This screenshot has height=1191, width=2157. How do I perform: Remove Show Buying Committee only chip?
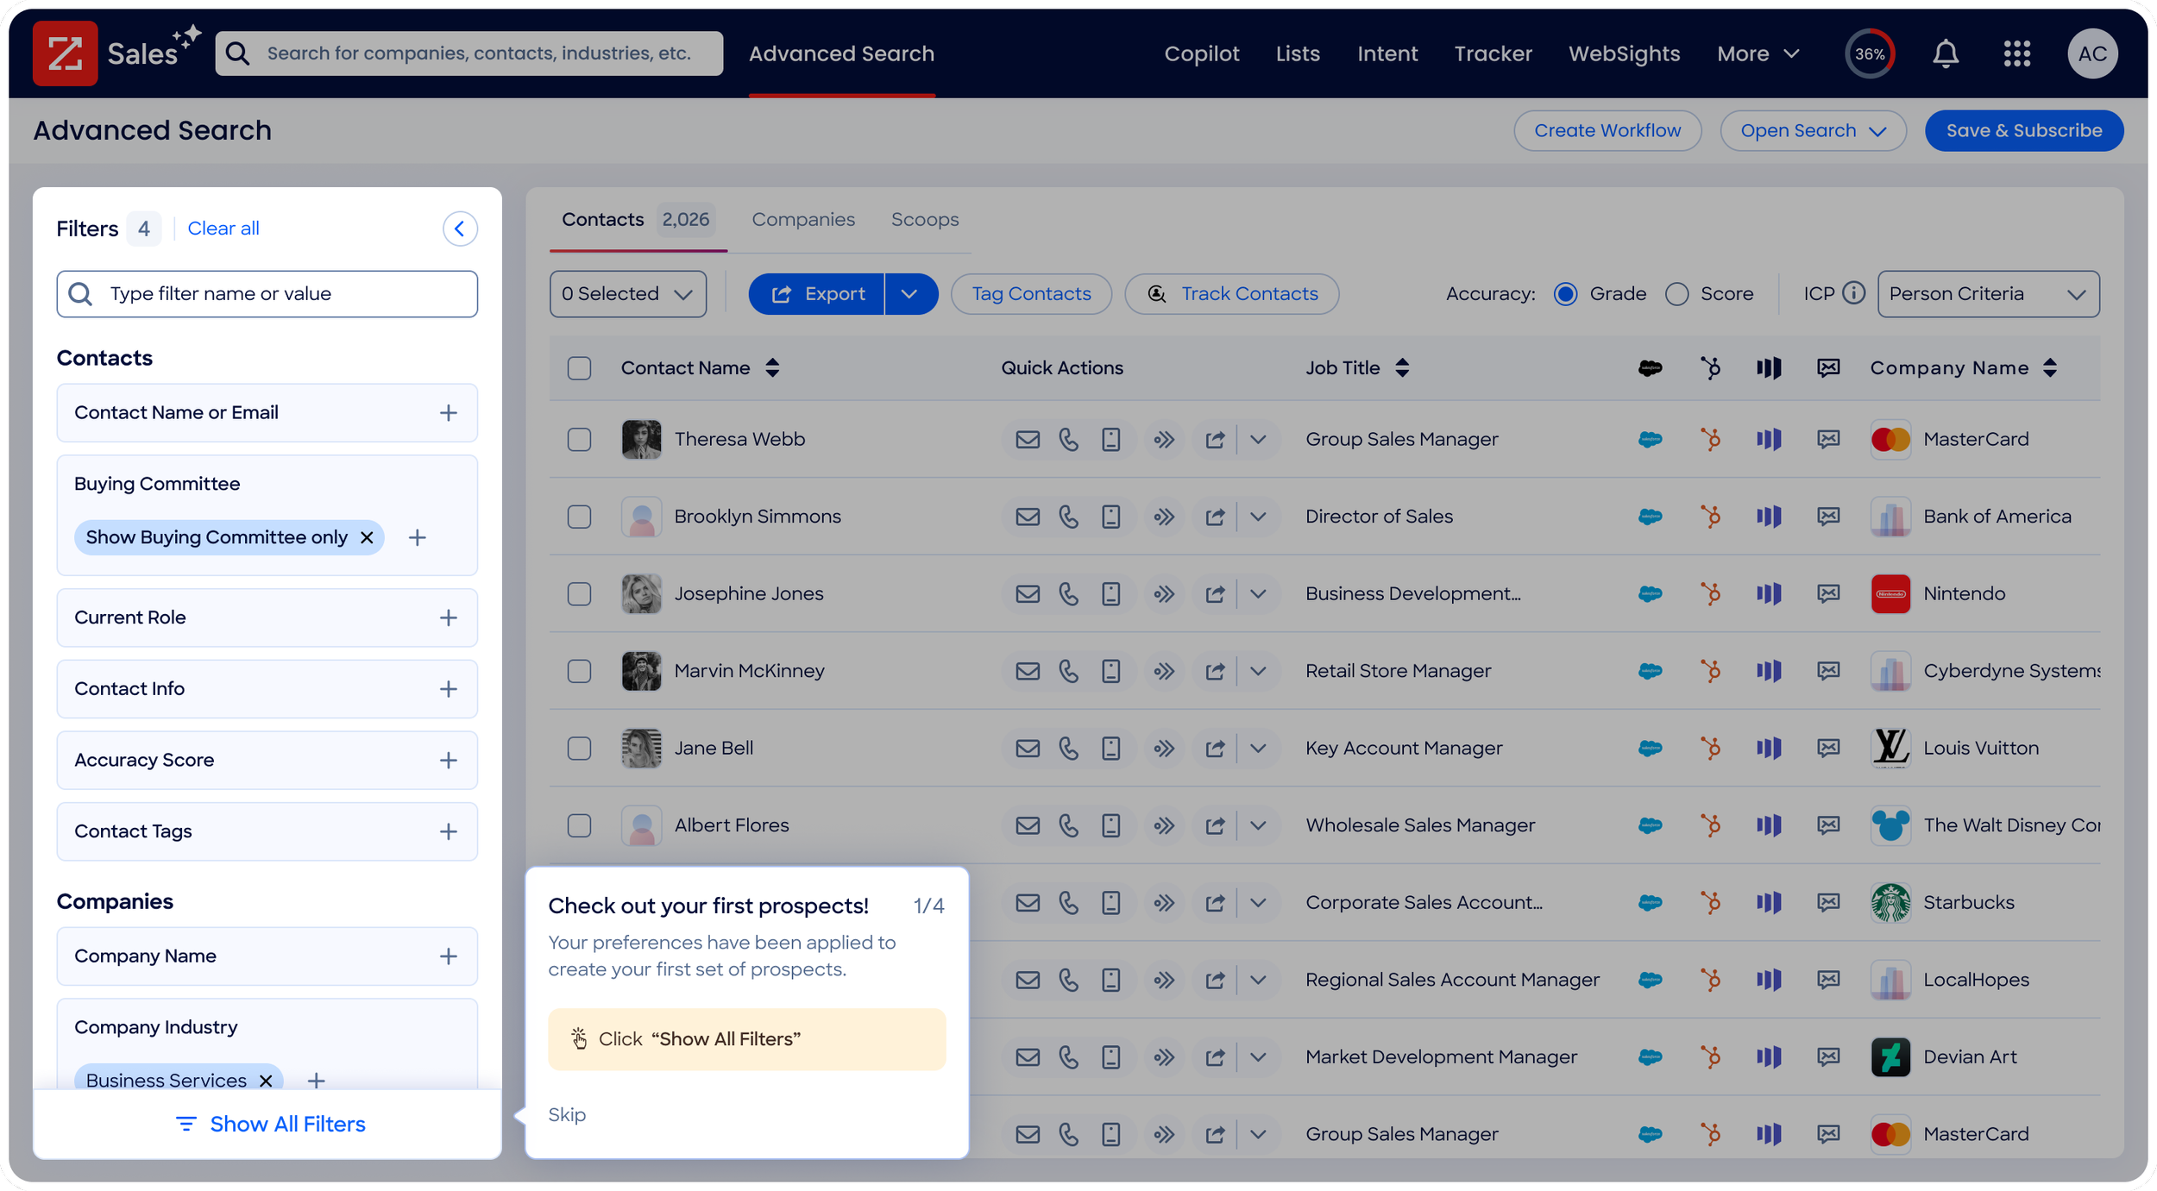point(367,537)
